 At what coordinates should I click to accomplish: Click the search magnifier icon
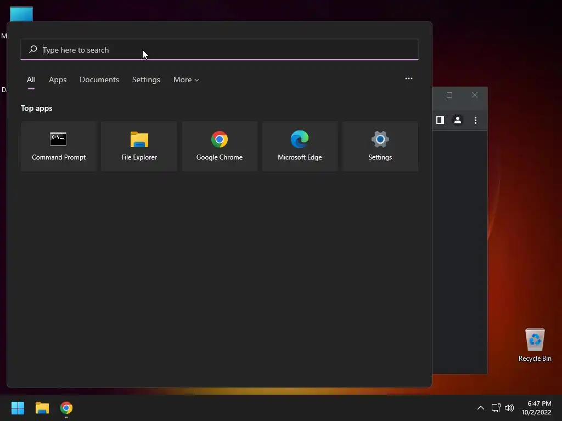pos(33,49)
